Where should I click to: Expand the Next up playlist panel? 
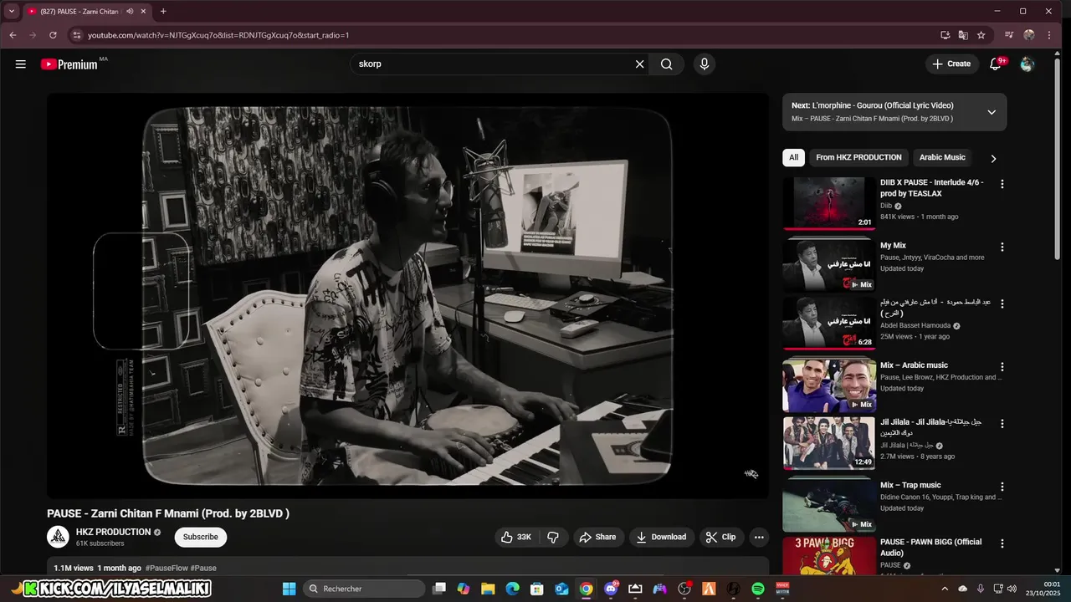point(992,112)
